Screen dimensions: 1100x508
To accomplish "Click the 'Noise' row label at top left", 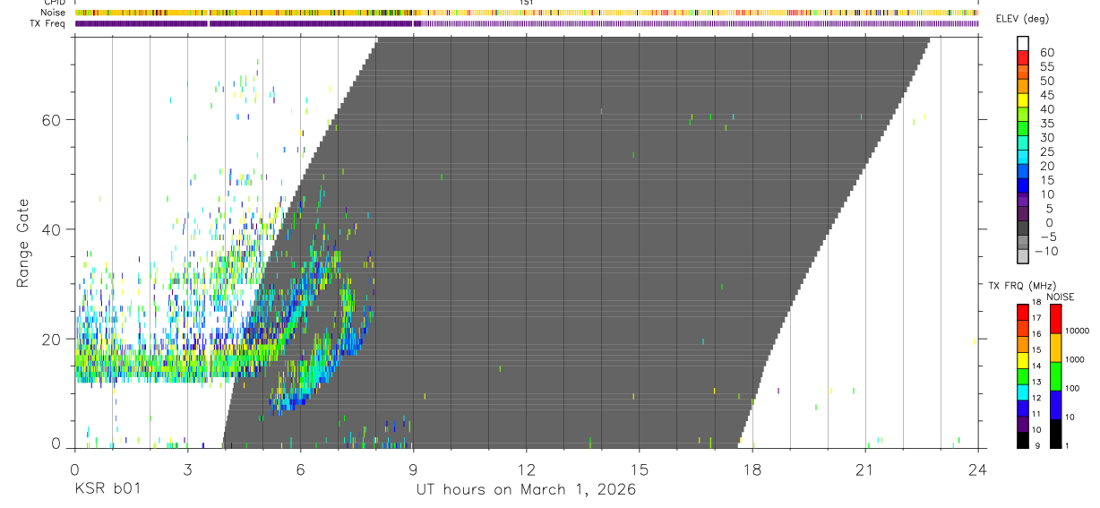I will point(55,13).
